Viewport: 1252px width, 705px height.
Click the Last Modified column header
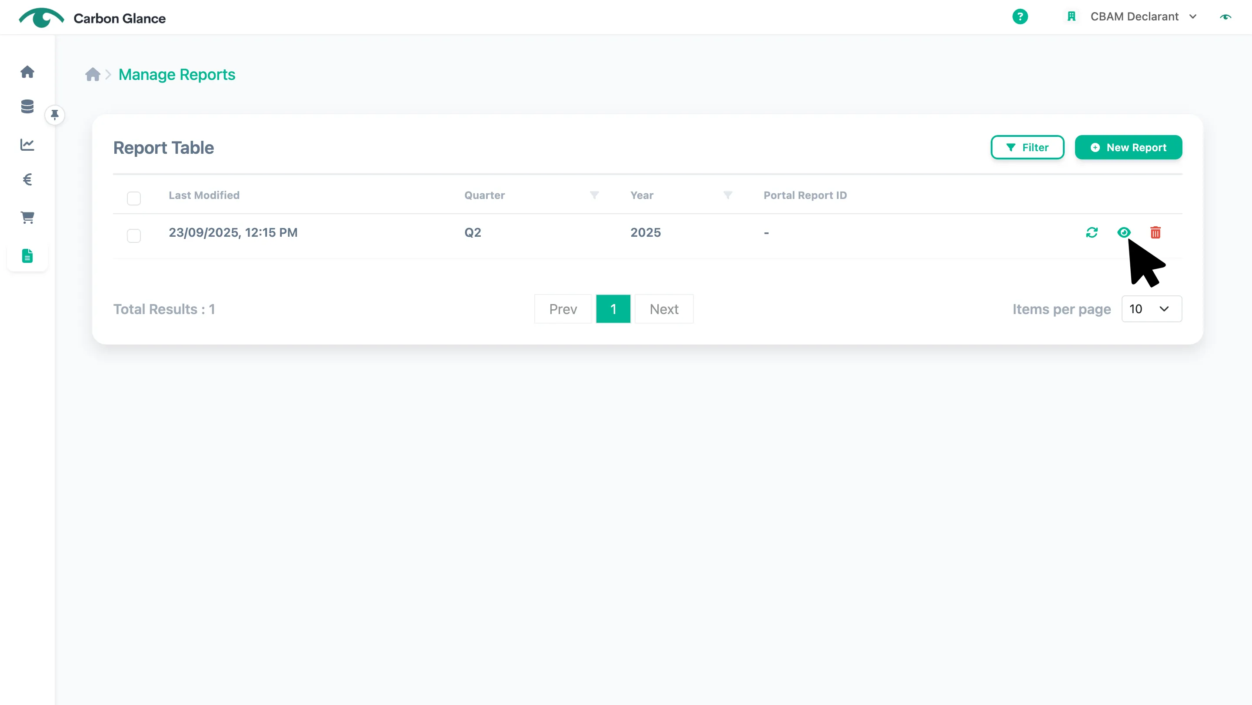(x=204, y=195)
